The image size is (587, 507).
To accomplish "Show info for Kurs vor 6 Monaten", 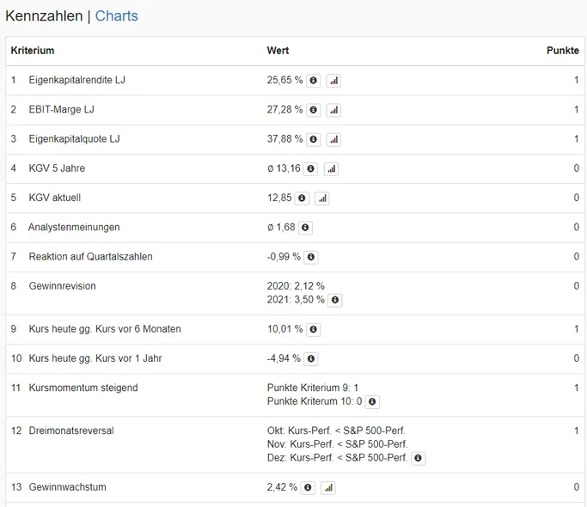I will [x=314, y=329].
